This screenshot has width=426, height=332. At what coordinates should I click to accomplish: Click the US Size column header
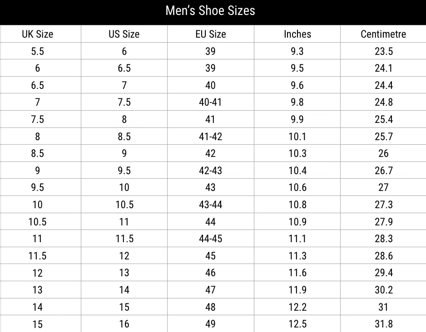[124, 34]
